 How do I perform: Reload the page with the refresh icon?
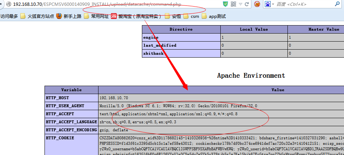(247, 4)
